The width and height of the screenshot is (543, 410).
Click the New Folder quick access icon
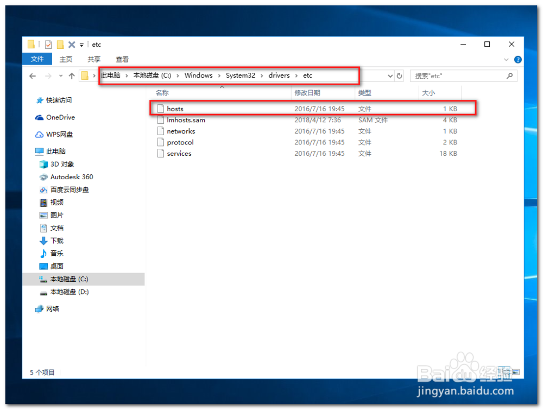[60, 45]
